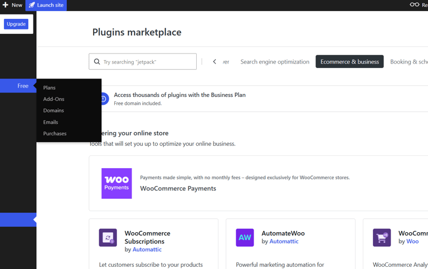Click the Business Plan banner text
The width and height of the screenshot is (428, 269).
click(179, 95)
